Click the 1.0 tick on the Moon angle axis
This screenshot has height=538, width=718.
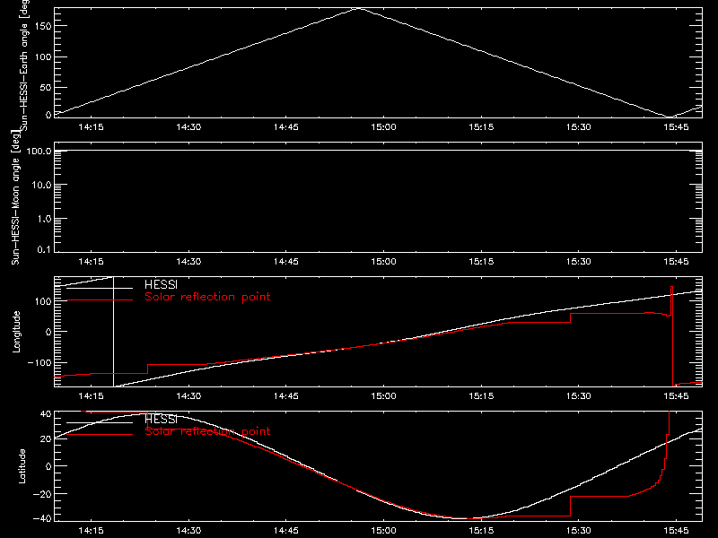tap(44, 219)
